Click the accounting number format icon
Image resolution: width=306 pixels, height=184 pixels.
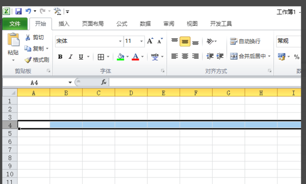(282, 57)
